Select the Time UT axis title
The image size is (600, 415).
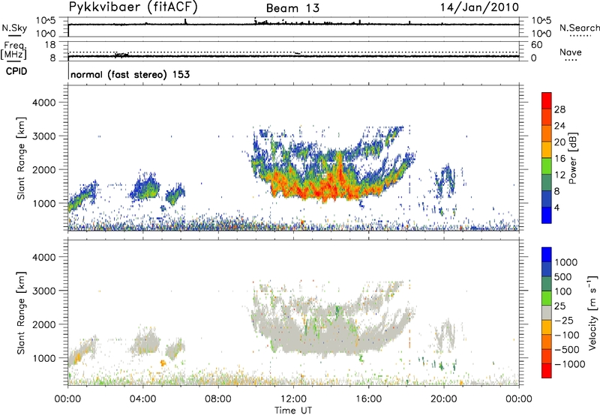(x=293, y=411)
